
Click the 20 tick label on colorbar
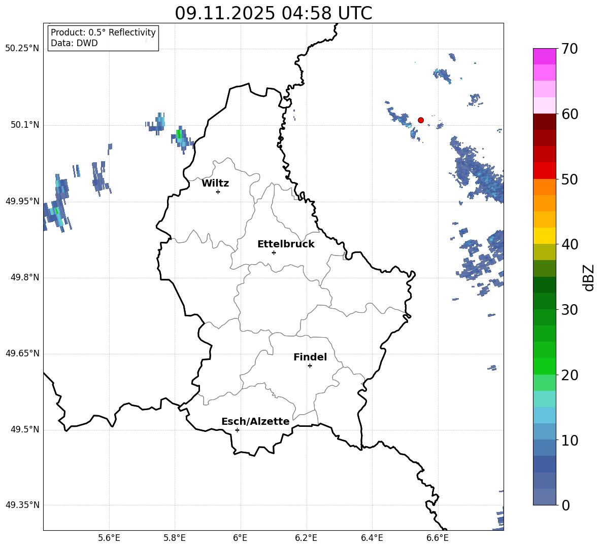[570, 375]
